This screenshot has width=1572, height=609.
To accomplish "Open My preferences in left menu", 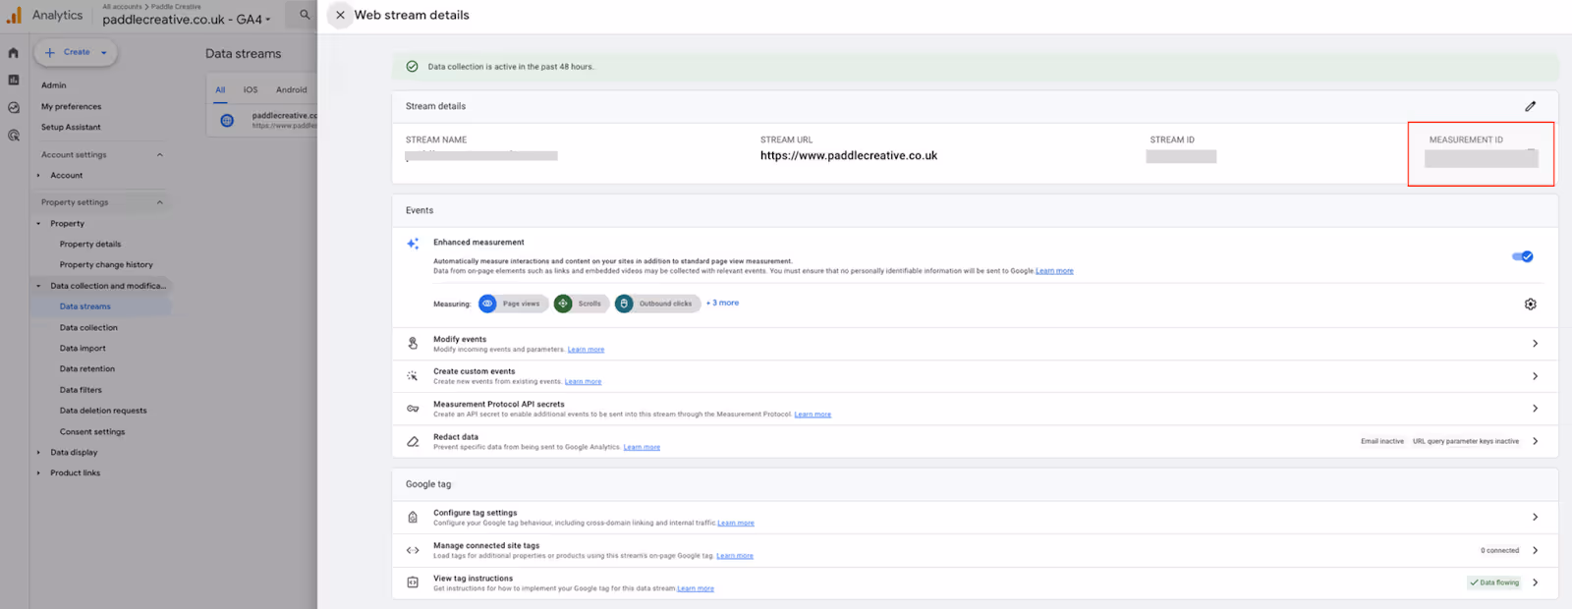I will point(71,106).
